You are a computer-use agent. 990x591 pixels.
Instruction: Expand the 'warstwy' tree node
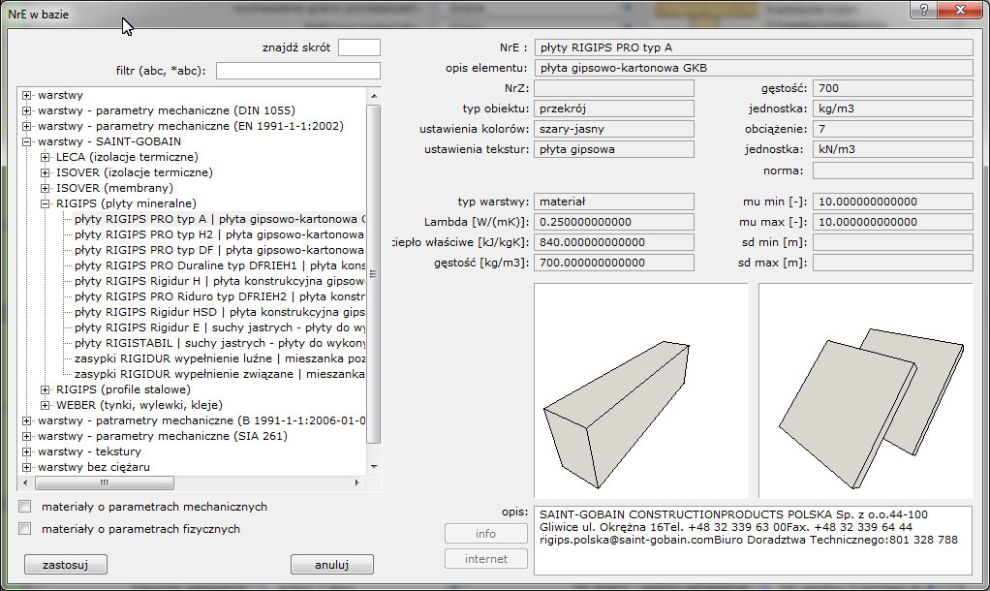26,95
